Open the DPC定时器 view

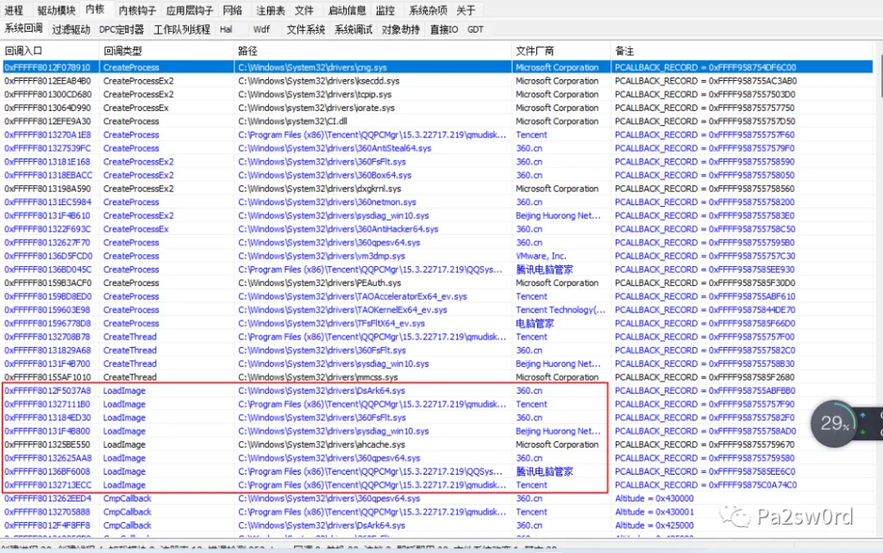point(121,28)
